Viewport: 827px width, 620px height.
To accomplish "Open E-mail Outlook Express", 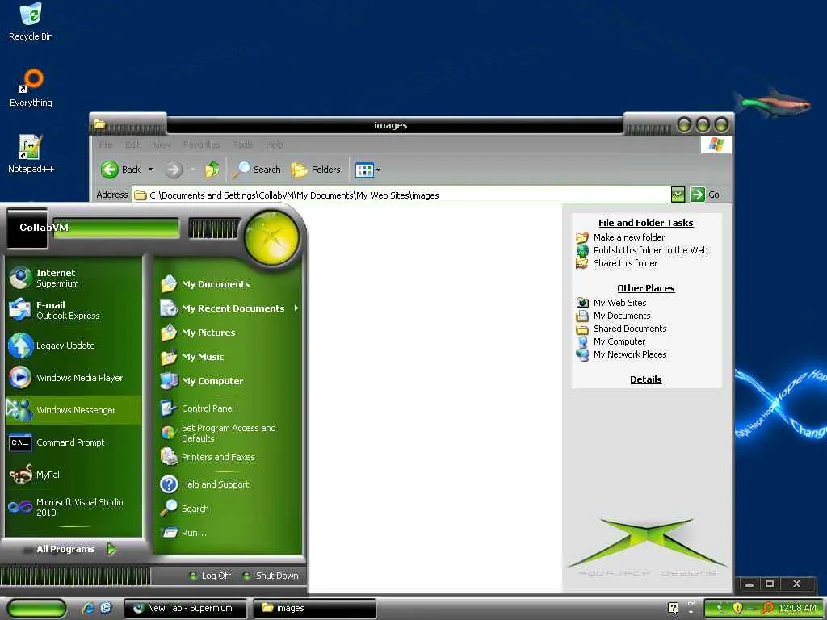I will pos(73,310).
